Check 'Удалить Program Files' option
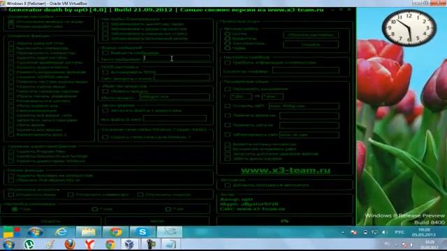This screenshot has height=251, width=447. 11,152
